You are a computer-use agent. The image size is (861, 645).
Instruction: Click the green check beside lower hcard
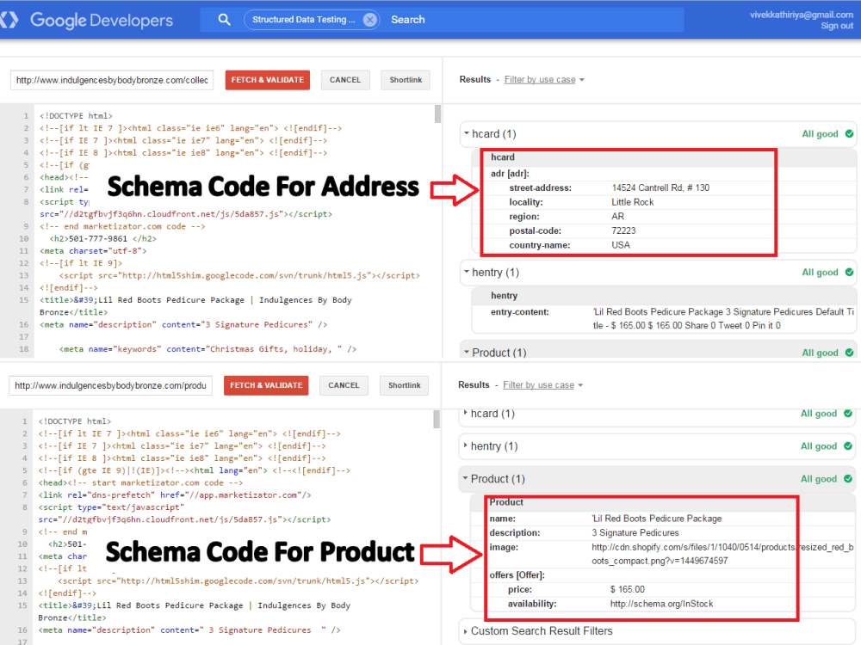[x=848, y=414]
